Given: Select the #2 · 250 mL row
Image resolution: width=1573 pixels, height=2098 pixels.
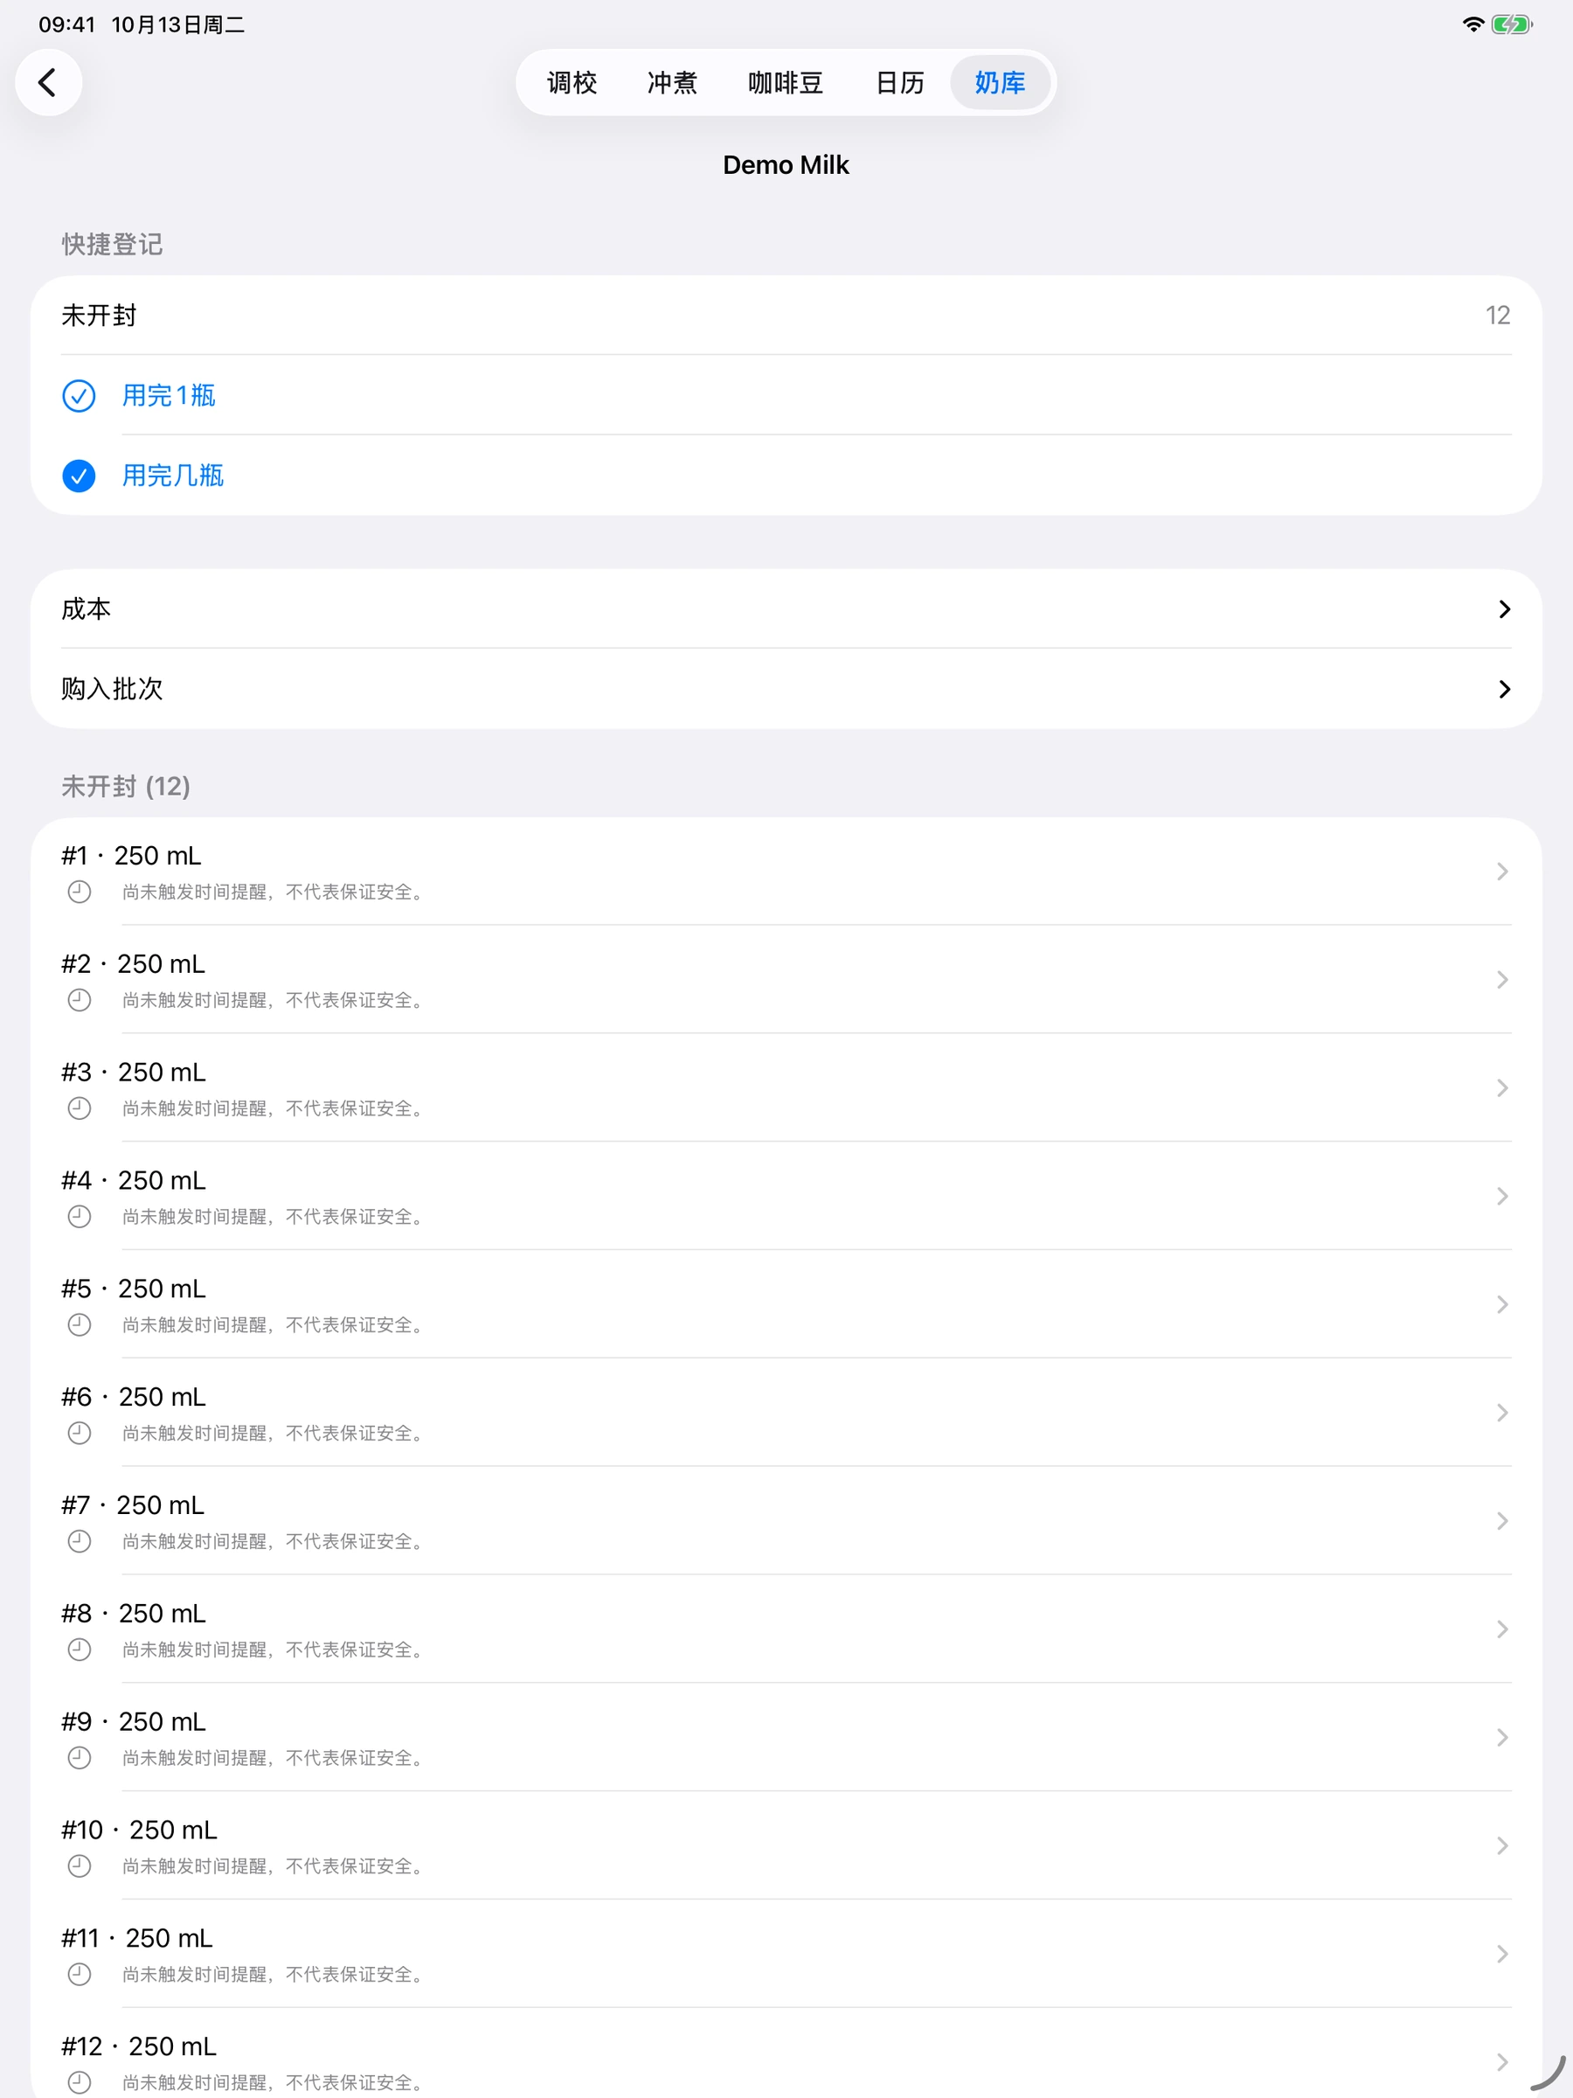Looking at the screenshot, I should click(x=786, y=980).
